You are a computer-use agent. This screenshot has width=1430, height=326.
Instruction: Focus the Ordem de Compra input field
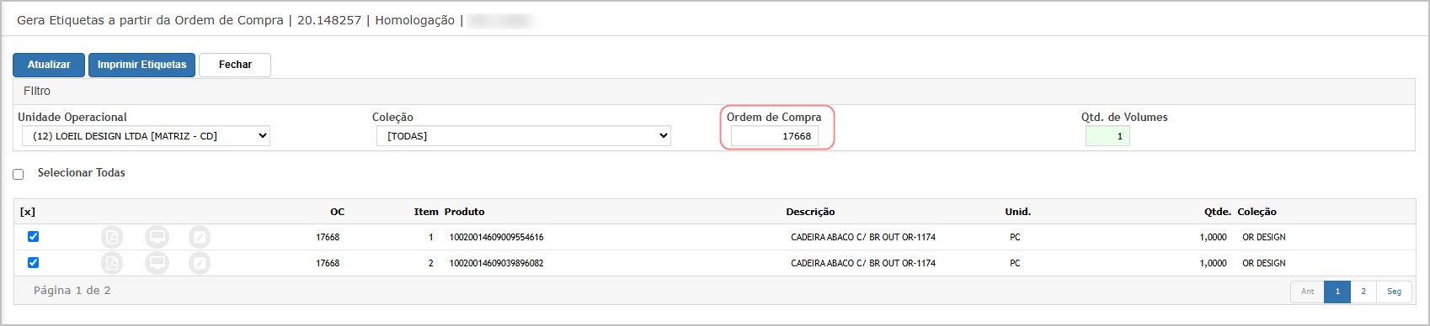pyautogui.click(x=775, y=136)
